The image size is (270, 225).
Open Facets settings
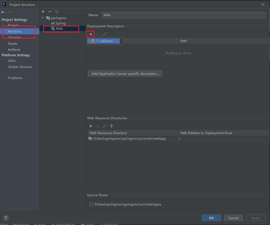[13, 44]
